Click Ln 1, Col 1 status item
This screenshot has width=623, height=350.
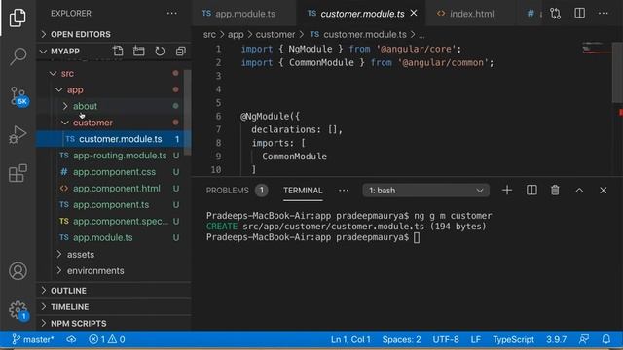(350, 339)
